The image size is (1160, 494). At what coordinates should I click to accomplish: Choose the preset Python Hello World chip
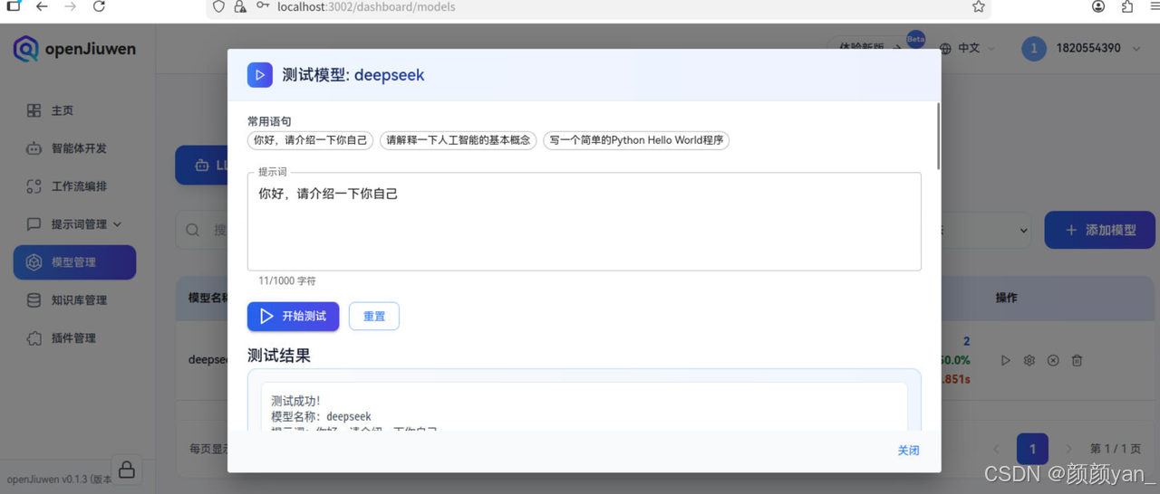coord(636,140)
